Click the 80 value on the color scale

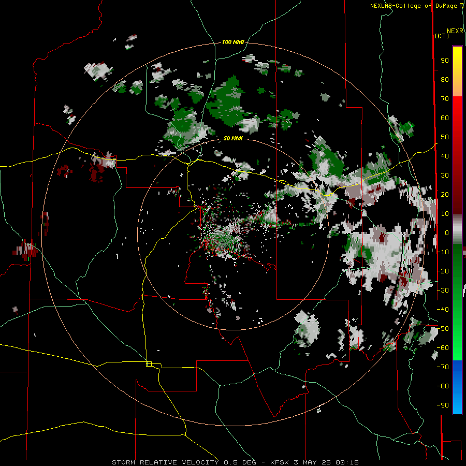click(x=445, y=80)
